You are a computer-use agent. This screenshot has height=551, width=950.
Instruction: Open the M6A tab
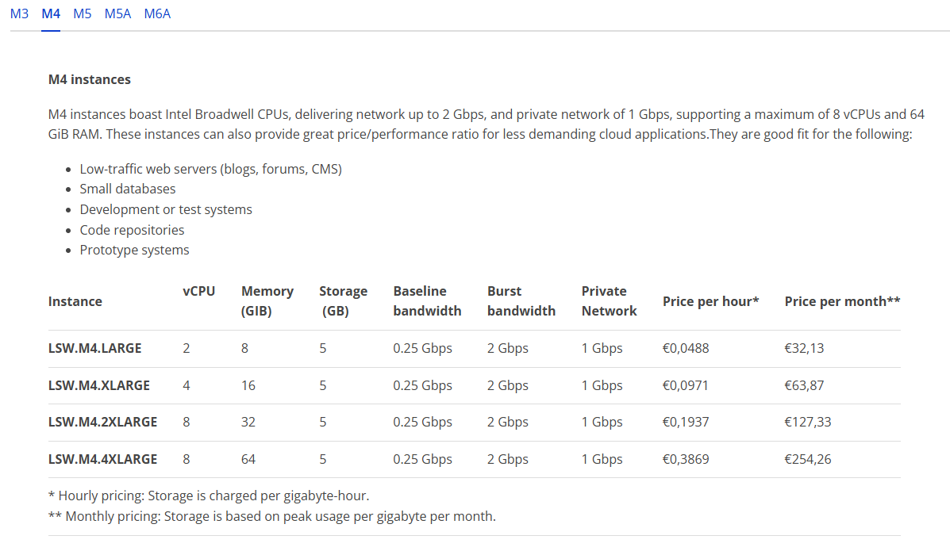click(x=157, y=14)
